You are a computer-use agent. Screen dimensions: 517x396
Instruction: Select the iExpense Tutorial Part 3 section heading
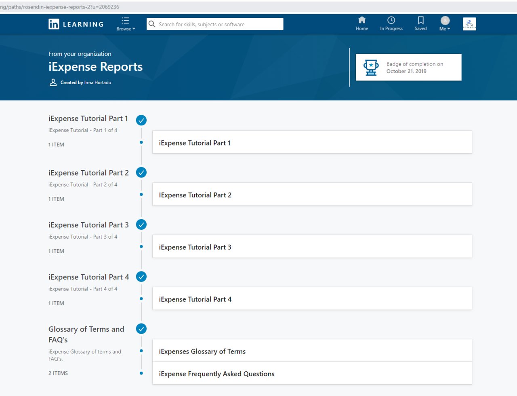coord(88,225)
